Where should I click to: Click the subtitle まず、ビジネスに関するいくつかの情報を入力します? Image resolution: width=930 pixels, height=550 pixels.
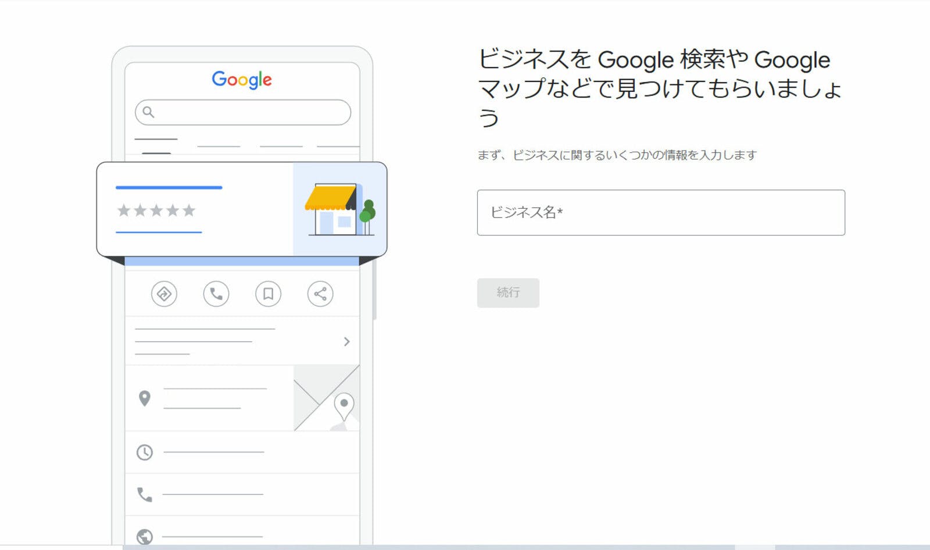pyautogui.click(x=617, y=155)
